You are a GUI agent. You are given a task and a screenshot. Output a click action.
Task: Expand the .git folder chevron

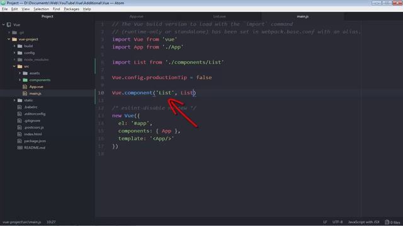click(9, 33)
